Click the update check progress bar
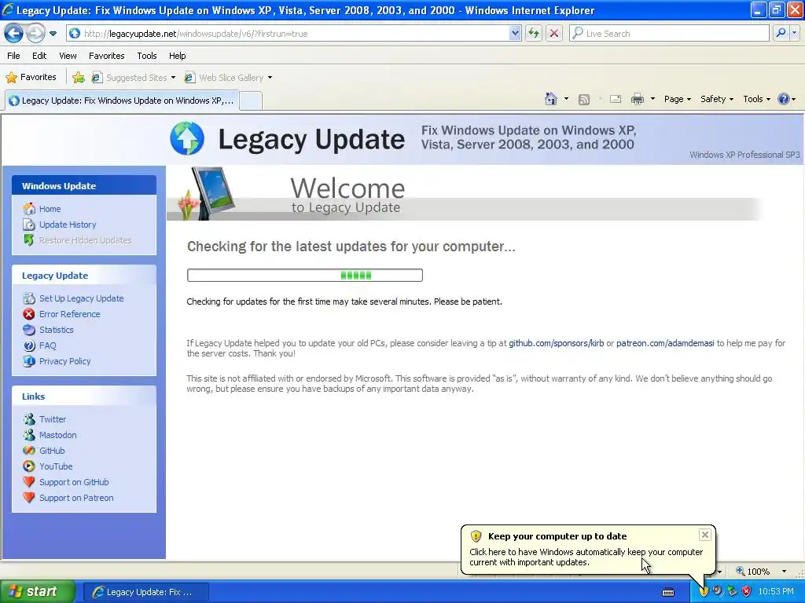Screen dimensions: 805x603 305,276
